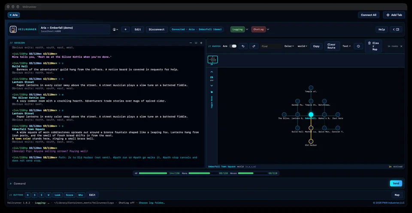Select the Temple St… room node
412x213 pixels.
pyautogui.click(x=311, y=101)
